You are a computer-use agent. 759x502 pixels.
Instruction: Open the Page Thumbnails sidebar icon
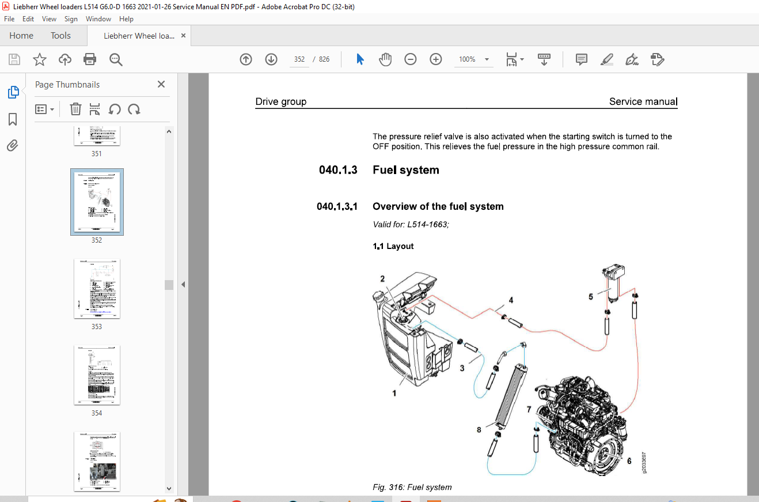[x=13, y=92]
